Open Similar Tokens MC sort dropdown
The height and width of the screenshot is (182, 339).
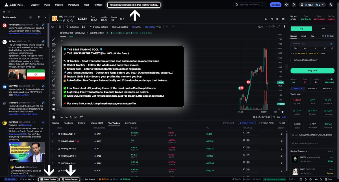tap(330, 151)
